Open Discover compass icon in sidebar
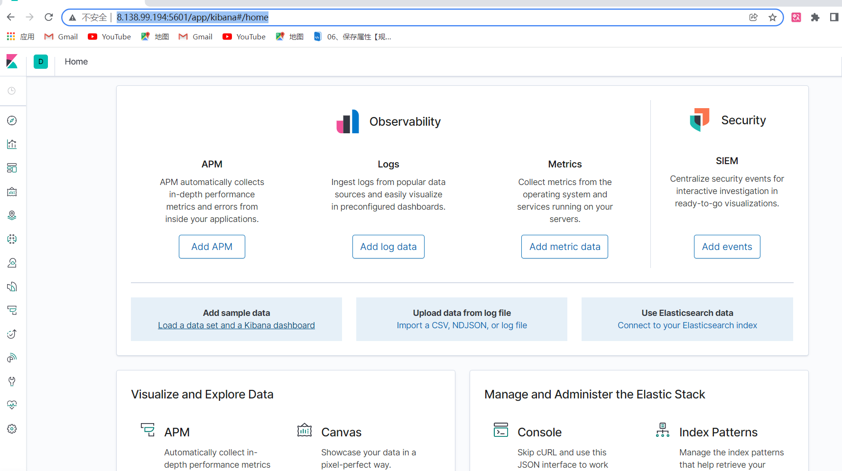Image resolution: width=842 pixels, height=471 pixels. point(12,120)
